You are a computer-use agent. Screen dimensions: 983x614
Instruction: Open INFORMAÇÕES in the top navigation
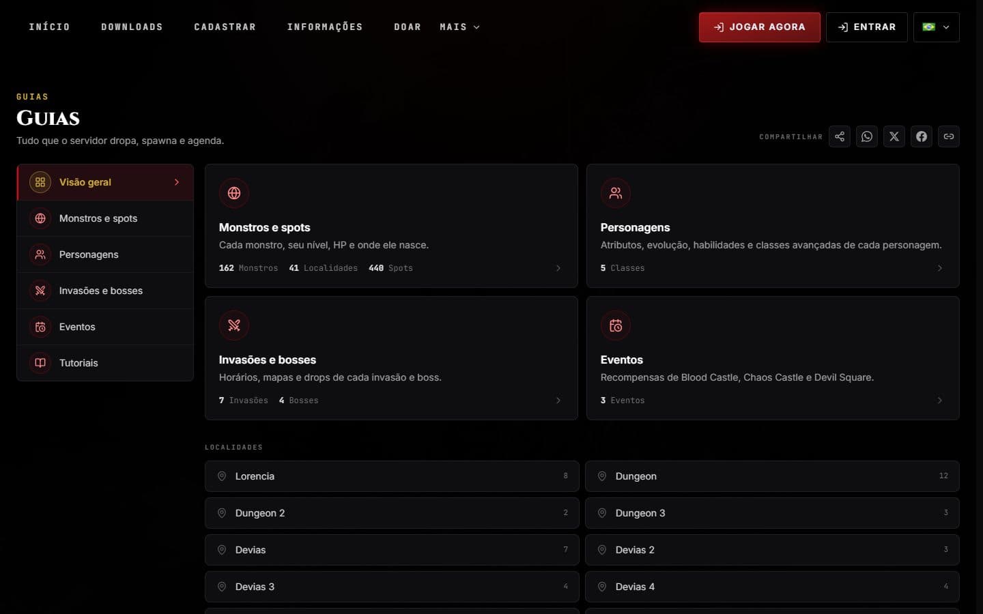click(x=325, y=27)
